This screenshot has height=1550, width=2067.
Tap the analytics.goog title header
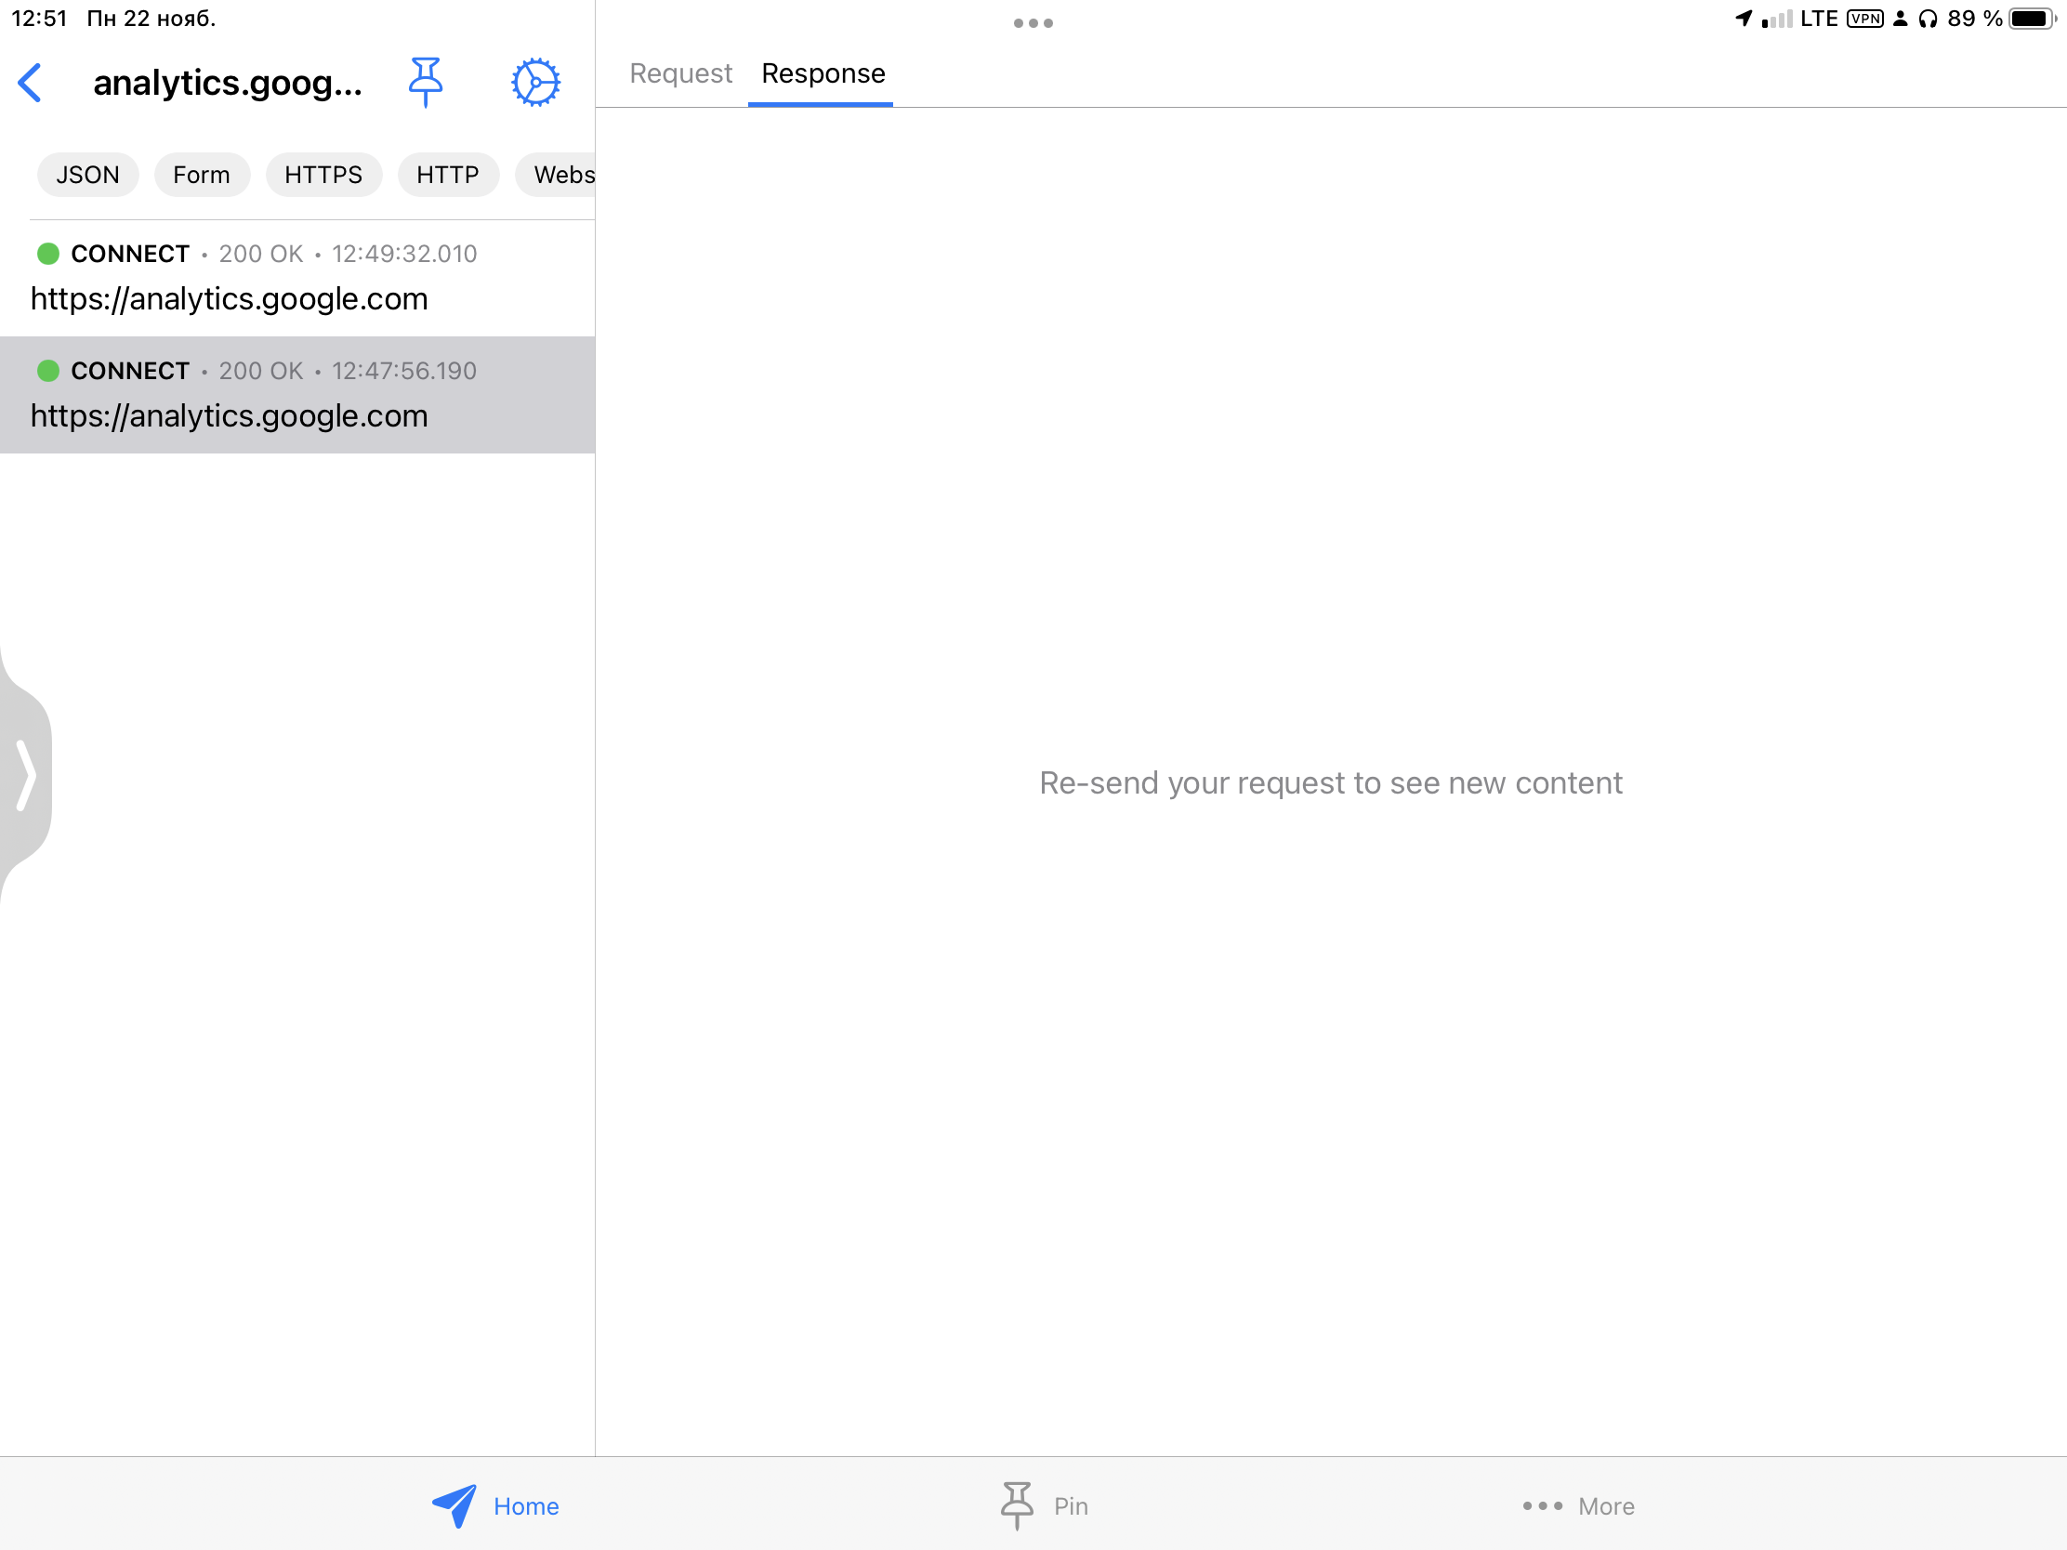pos(227,82)
